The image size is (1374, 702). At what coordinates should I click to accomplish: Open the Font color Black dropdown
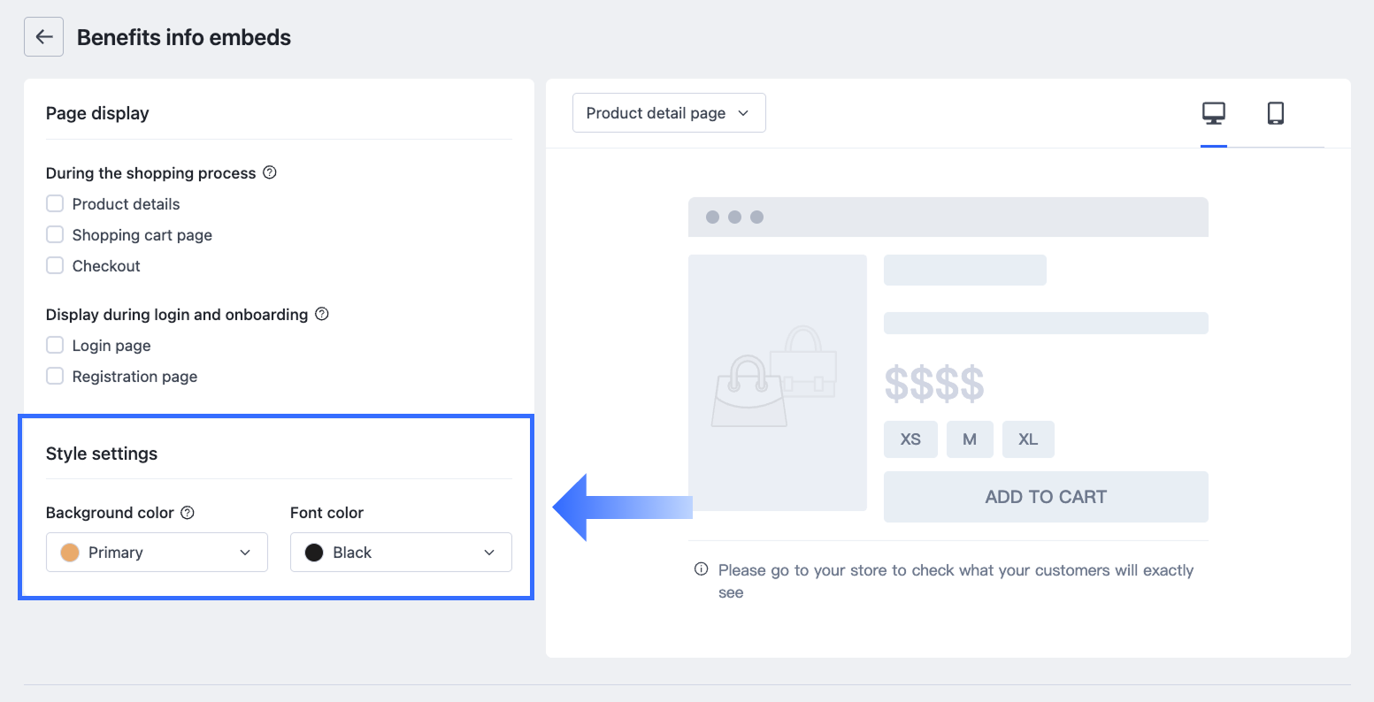401,553
